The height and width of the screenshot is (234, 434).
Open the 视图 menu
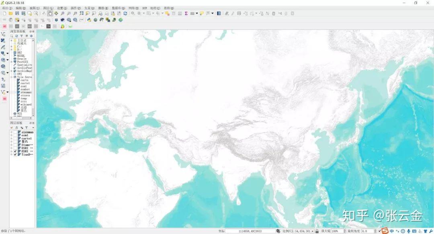tap(35, 8)
